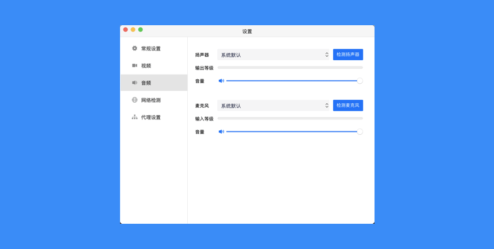Click the 输入等级 level bar
This screenshot has height=249, width=494.
(x=290, y=118)
